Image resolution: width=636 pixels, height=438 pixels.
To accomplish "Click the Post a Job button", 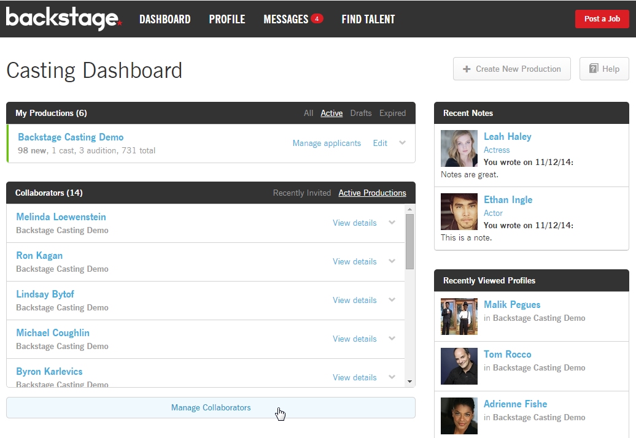I will pos(602,18).
